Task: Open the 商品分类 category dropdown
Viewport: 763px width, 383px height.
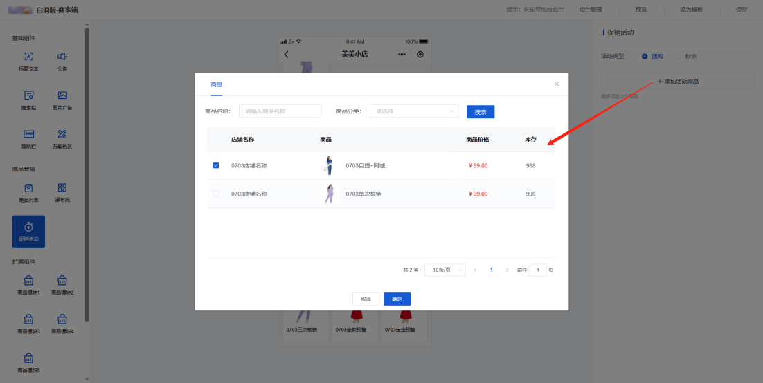Action: click(414, 111)
